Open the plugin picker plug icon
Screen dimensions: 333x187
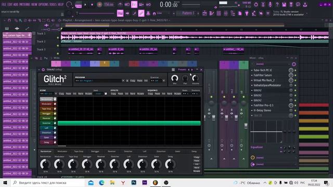point(247,14)
